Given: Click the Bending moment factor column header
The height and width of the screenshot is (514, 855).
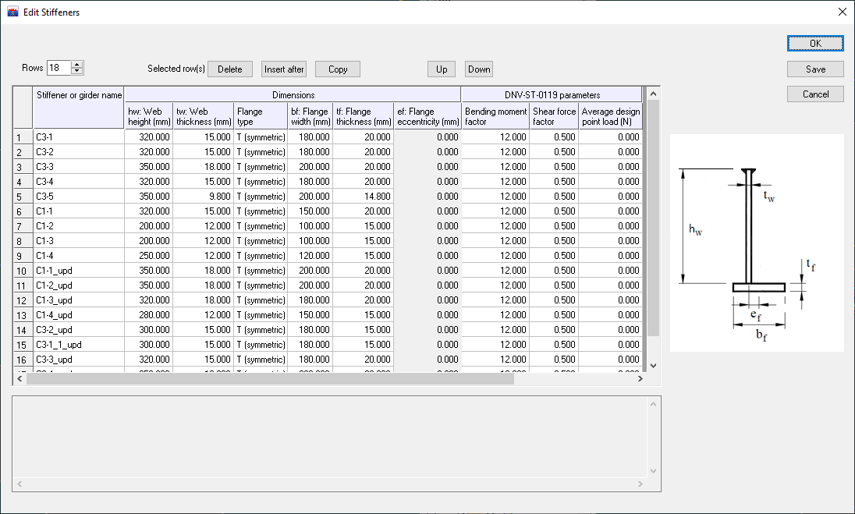Looking at the screenshot, I should click(x=495, y=116).
